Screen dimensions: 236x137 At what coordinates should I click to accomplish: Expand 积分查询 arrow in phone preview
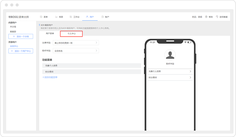coord(190,77)
